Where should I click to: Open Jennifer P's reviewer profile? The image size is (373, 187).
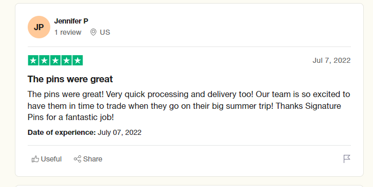pyautogui.click(x=71, y=21)
